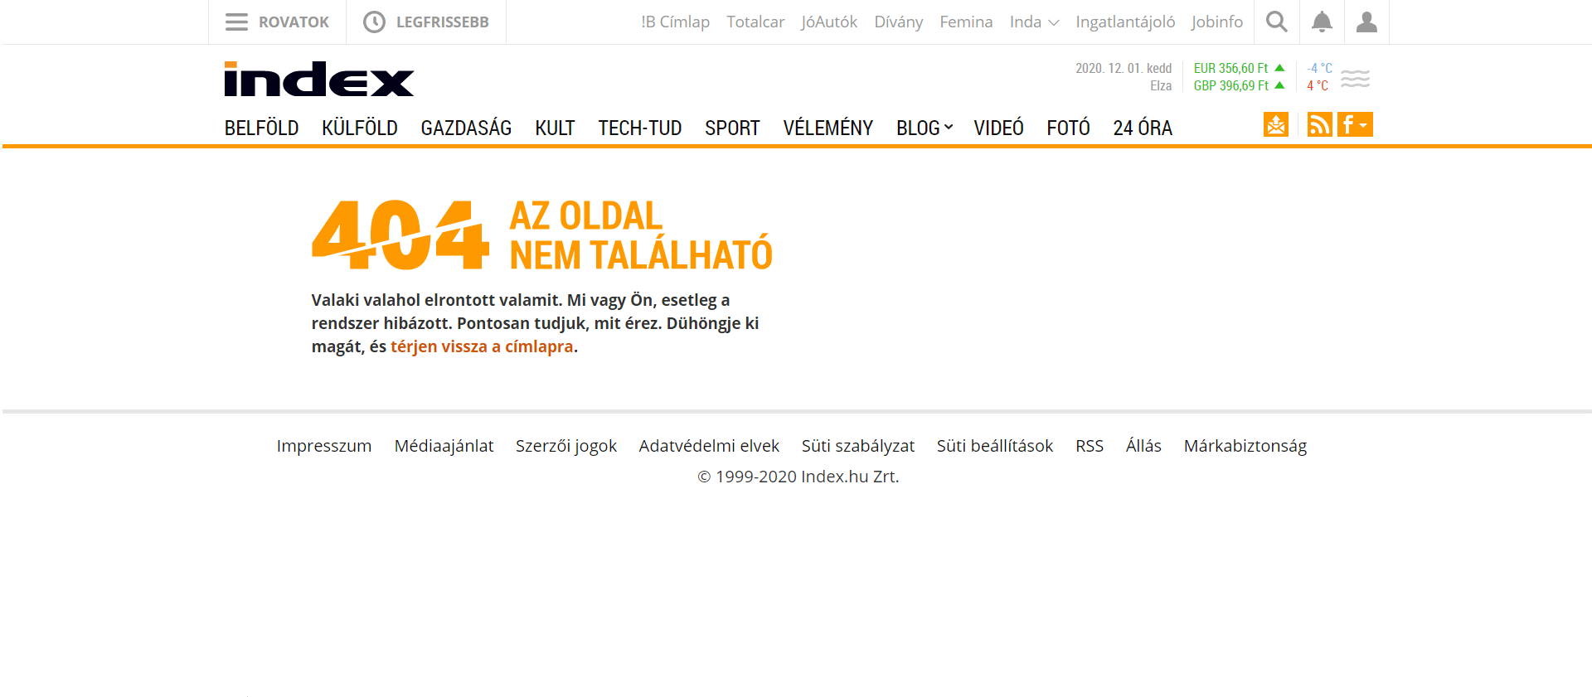Open the GAZDASÁG section
The height and width of the screenshot is (697, 1592).
[466, 128]
